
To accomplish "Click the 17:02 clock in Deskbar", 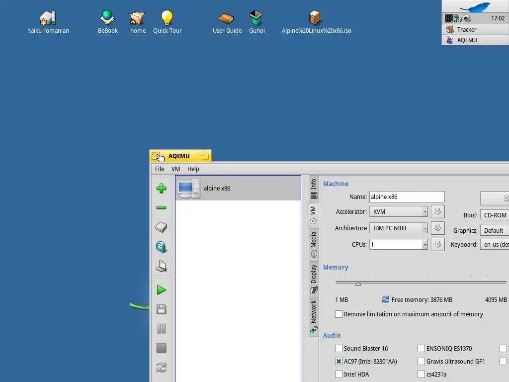I will [x=498, y=18].
